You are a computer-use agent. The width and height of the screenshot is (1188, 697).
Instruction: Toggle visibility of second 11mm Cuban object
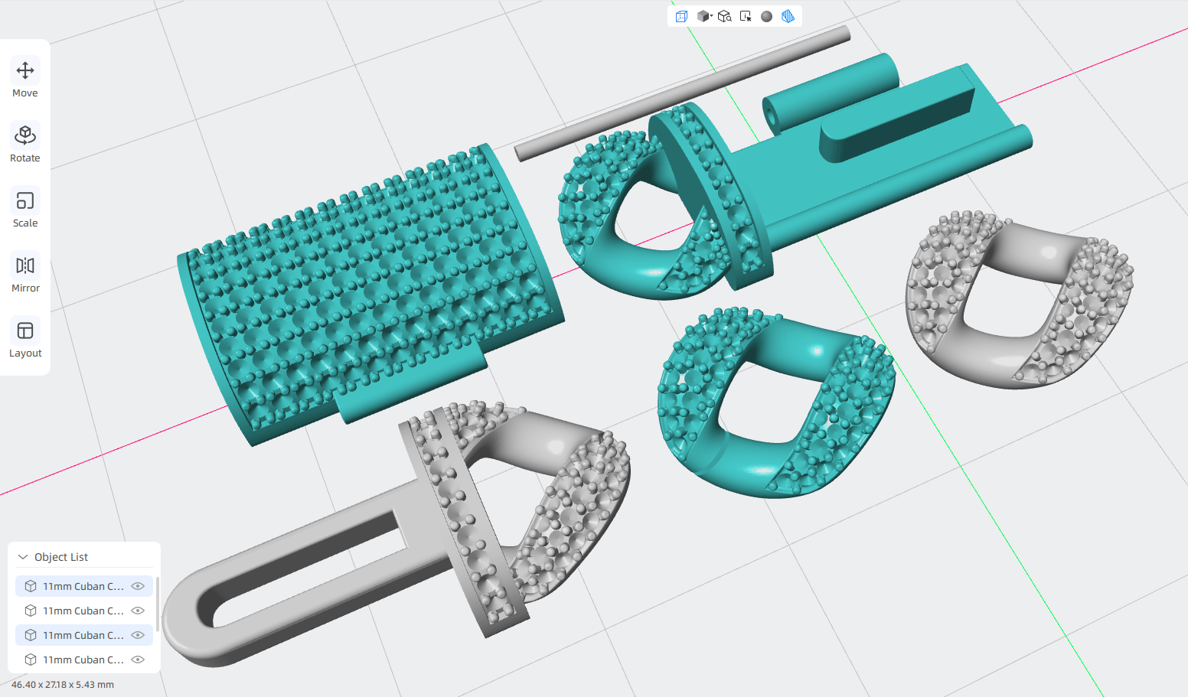coord(138,611)
